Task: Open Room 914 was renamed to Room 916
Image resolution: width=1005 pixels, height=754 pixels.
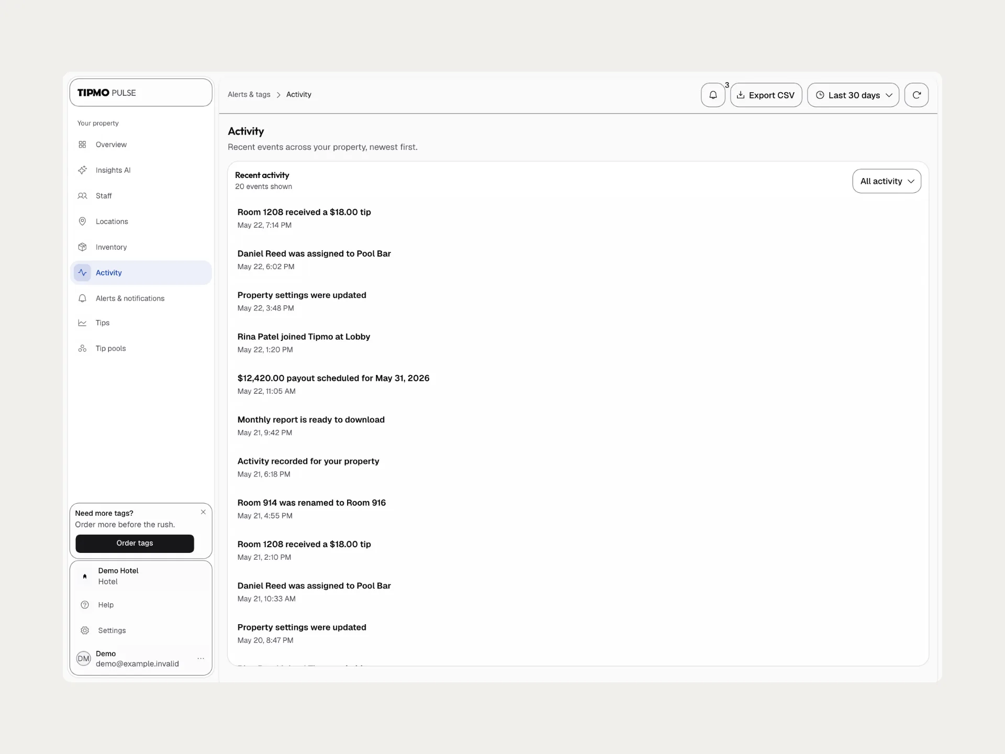Action: click(x=578, y=508)
